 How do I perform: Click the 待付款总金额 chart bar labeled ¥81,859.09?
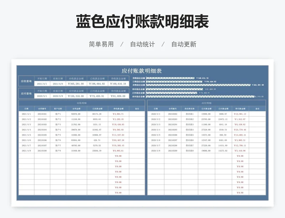click(x=175, y=89)
